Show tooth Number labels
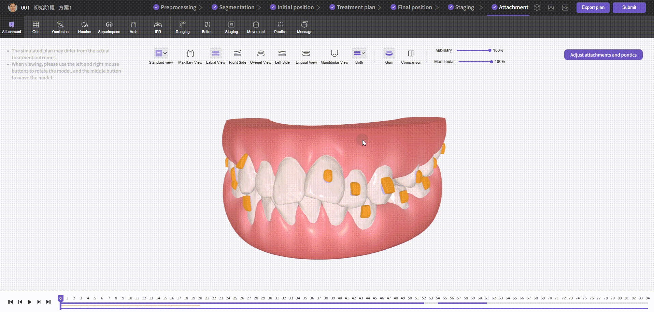654x312 pixels. (x=85, y=27)
